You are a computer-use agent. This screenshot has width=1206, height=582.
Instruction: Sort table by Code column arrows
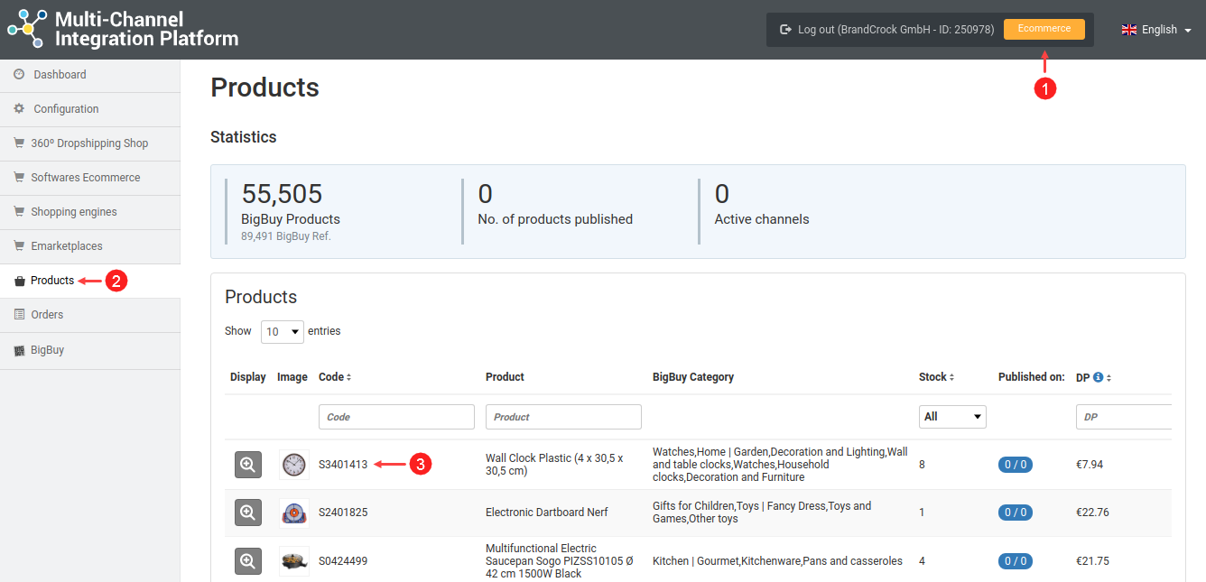pyautogui.click(x=348, y=377)
